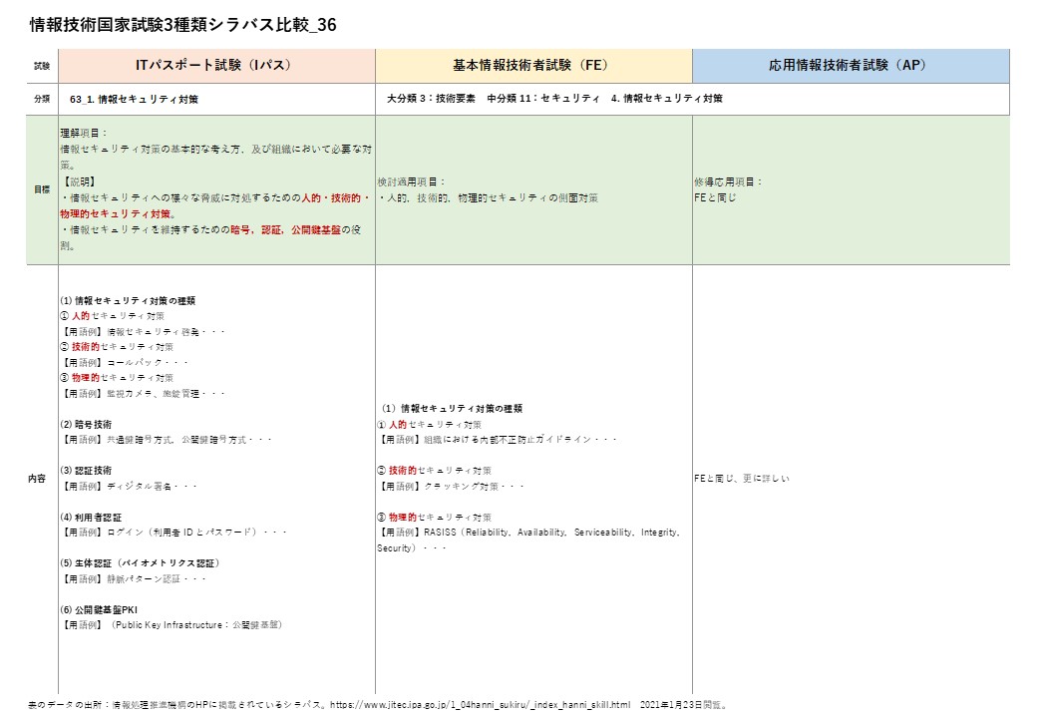Select the ITパスポート試験（Iパス） header cell
The width and height of the screenshot is (1037, 718).
click(216, 65)
